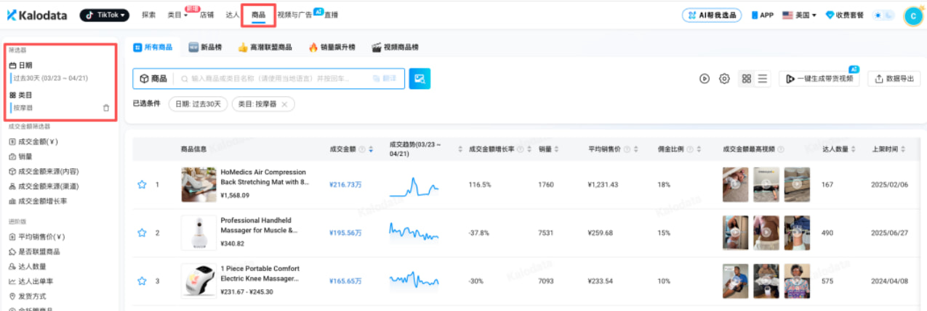This screenshot has width=927, height=311.
Task: Switch to list view layout
Action: 763,78
